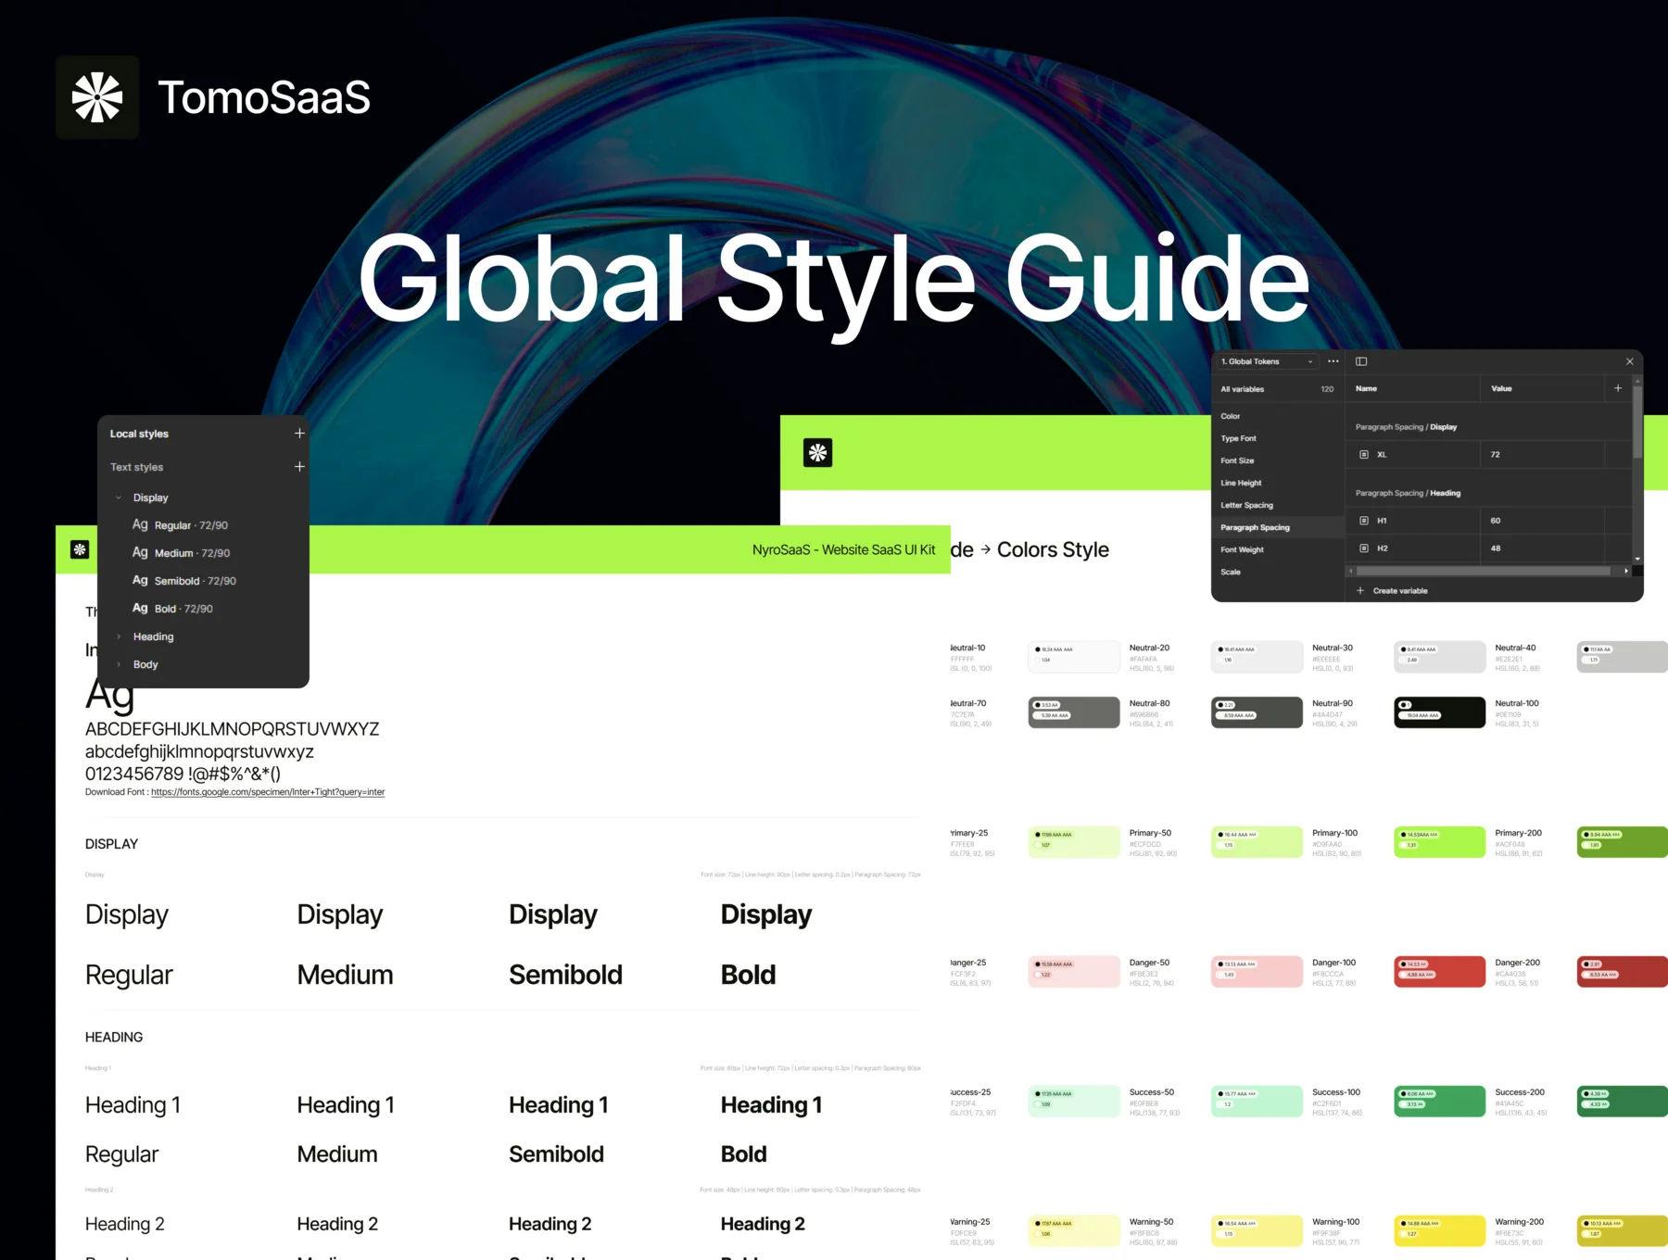
Task: Click the logo icon on typography frame header
Action: (81, 549)
